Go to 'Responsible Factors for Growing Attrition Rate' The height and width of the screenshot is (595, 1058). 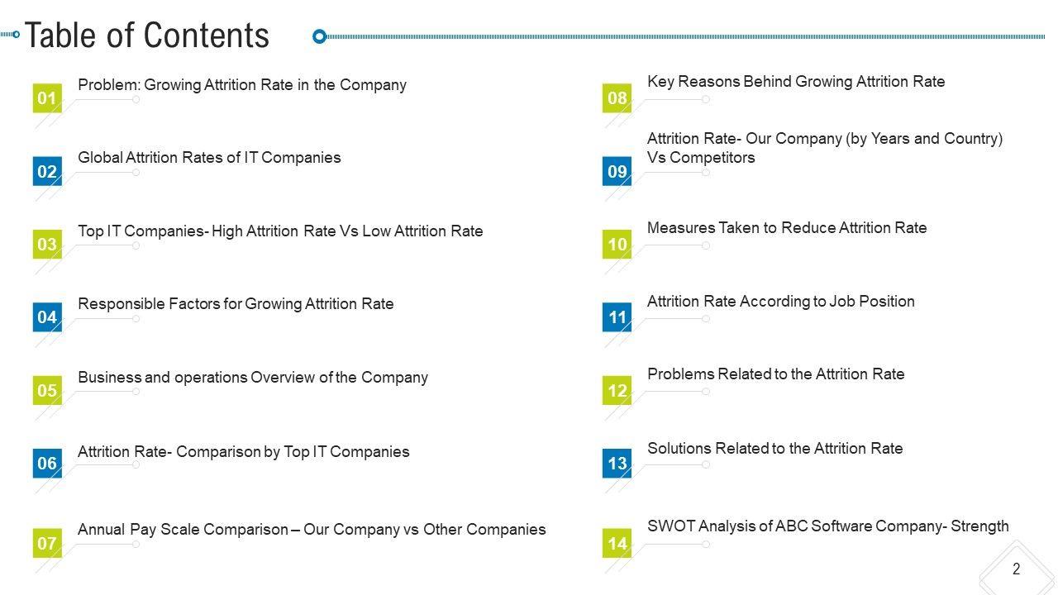click(x=236, y=304)
